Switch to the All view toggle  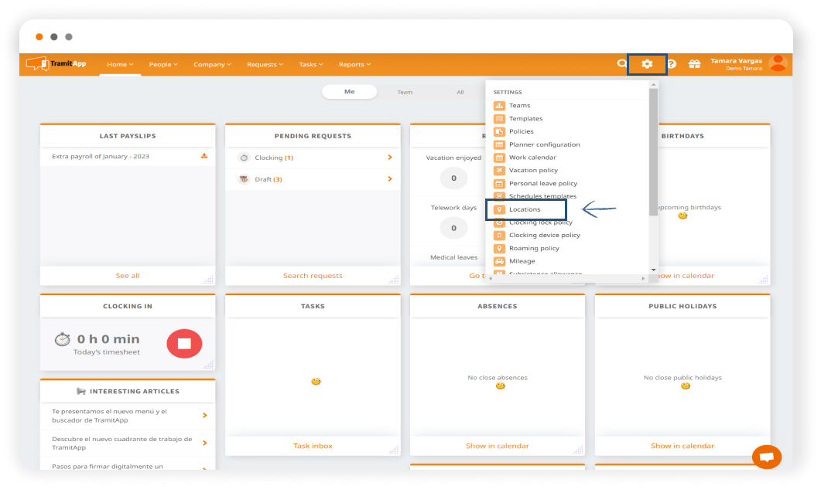tap(460, 92)
